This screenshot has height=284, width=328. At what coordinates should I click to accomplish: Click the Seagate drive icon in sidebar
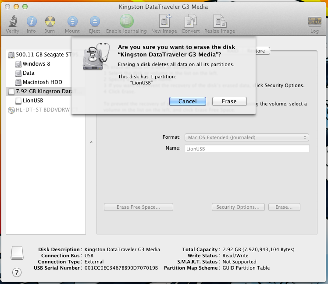(11, 55)
